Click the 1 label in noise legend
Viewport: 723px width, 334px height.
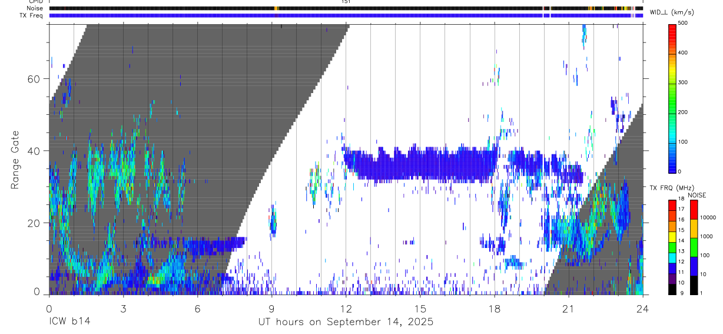702,294
